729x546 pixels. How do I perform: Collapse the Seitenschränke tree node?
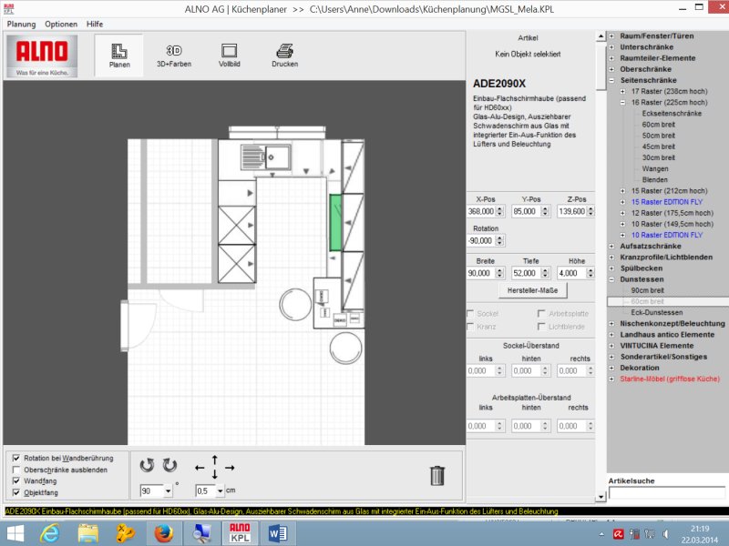tap(611, 80)
